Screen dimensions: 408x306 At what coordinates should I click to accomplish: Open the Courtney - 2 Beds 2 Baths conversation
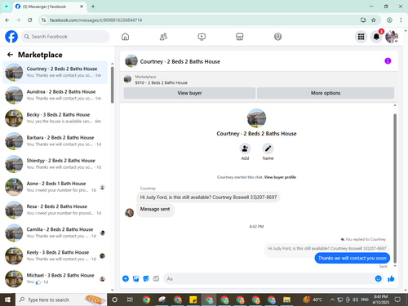point(55,73)
